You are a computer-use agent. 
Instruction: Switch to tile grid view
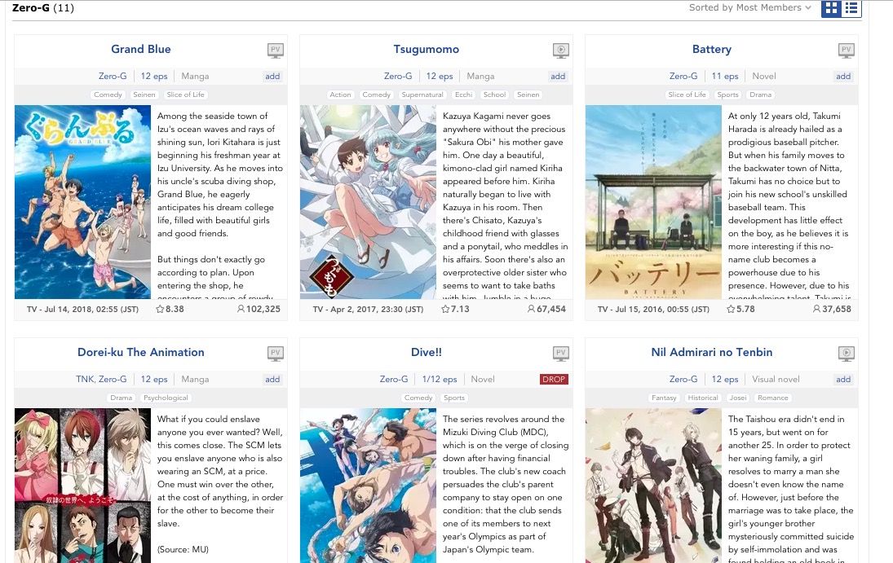point(832,8)
